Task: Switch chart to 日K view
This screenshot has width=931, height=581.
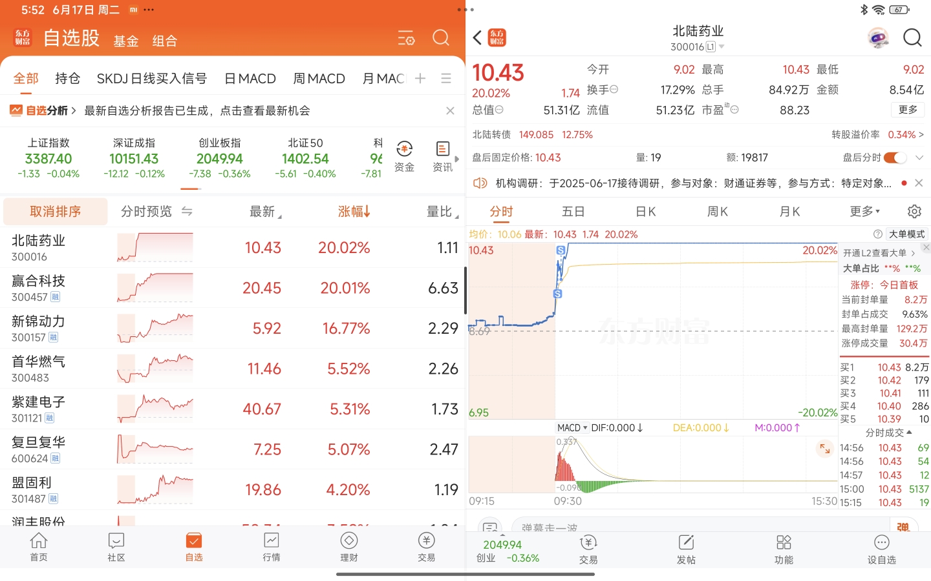Action: click(645, 211)
